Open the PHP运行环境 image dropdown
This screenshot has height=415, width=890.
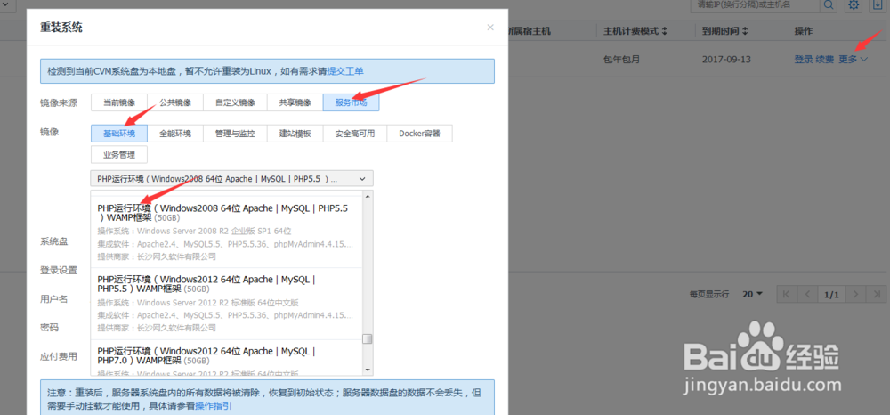(231, 178)
